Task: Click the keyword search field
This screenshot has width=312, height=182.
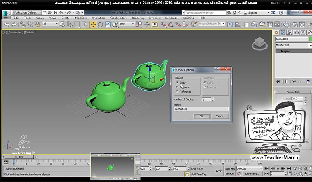Action: pos(206,13)
